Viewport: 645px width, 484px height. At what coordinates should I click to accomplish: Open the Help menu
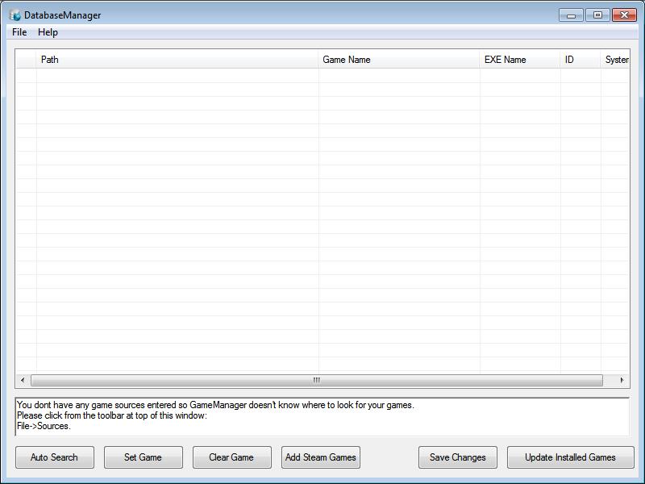pos(48,32)
